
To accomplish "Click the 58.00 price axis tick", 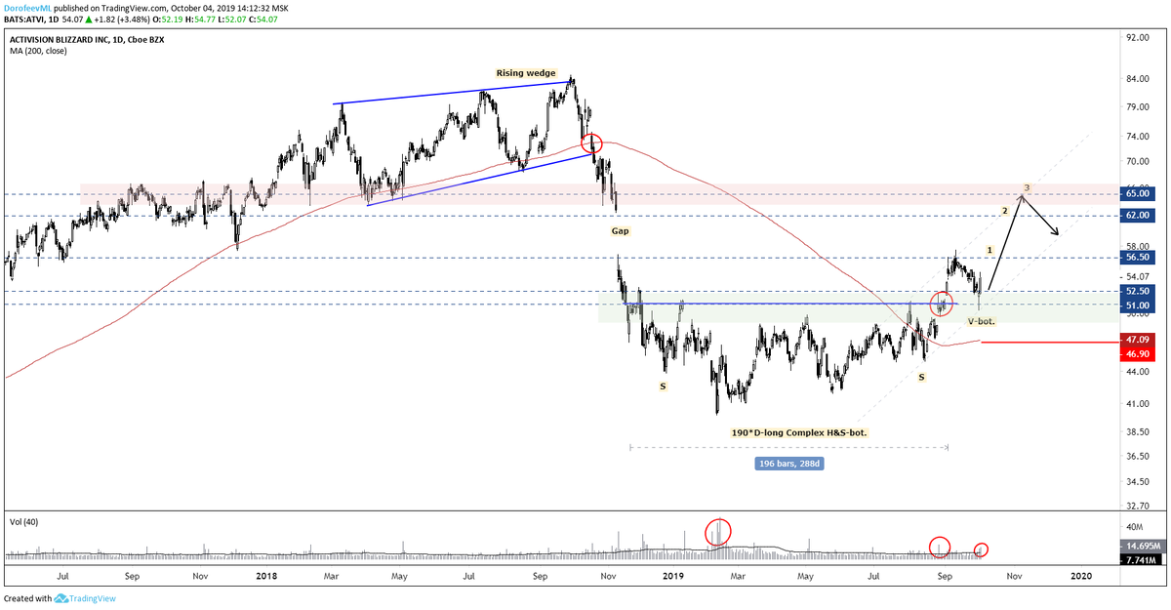I will click(1136, 248).
